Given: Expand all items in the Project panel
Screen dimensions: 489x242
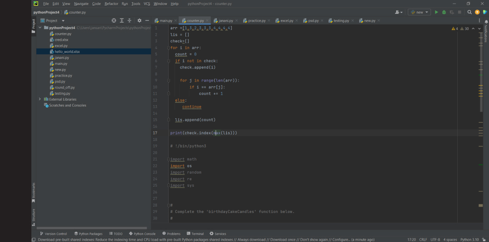Looking at the screenshot, I should coord(122,20).
